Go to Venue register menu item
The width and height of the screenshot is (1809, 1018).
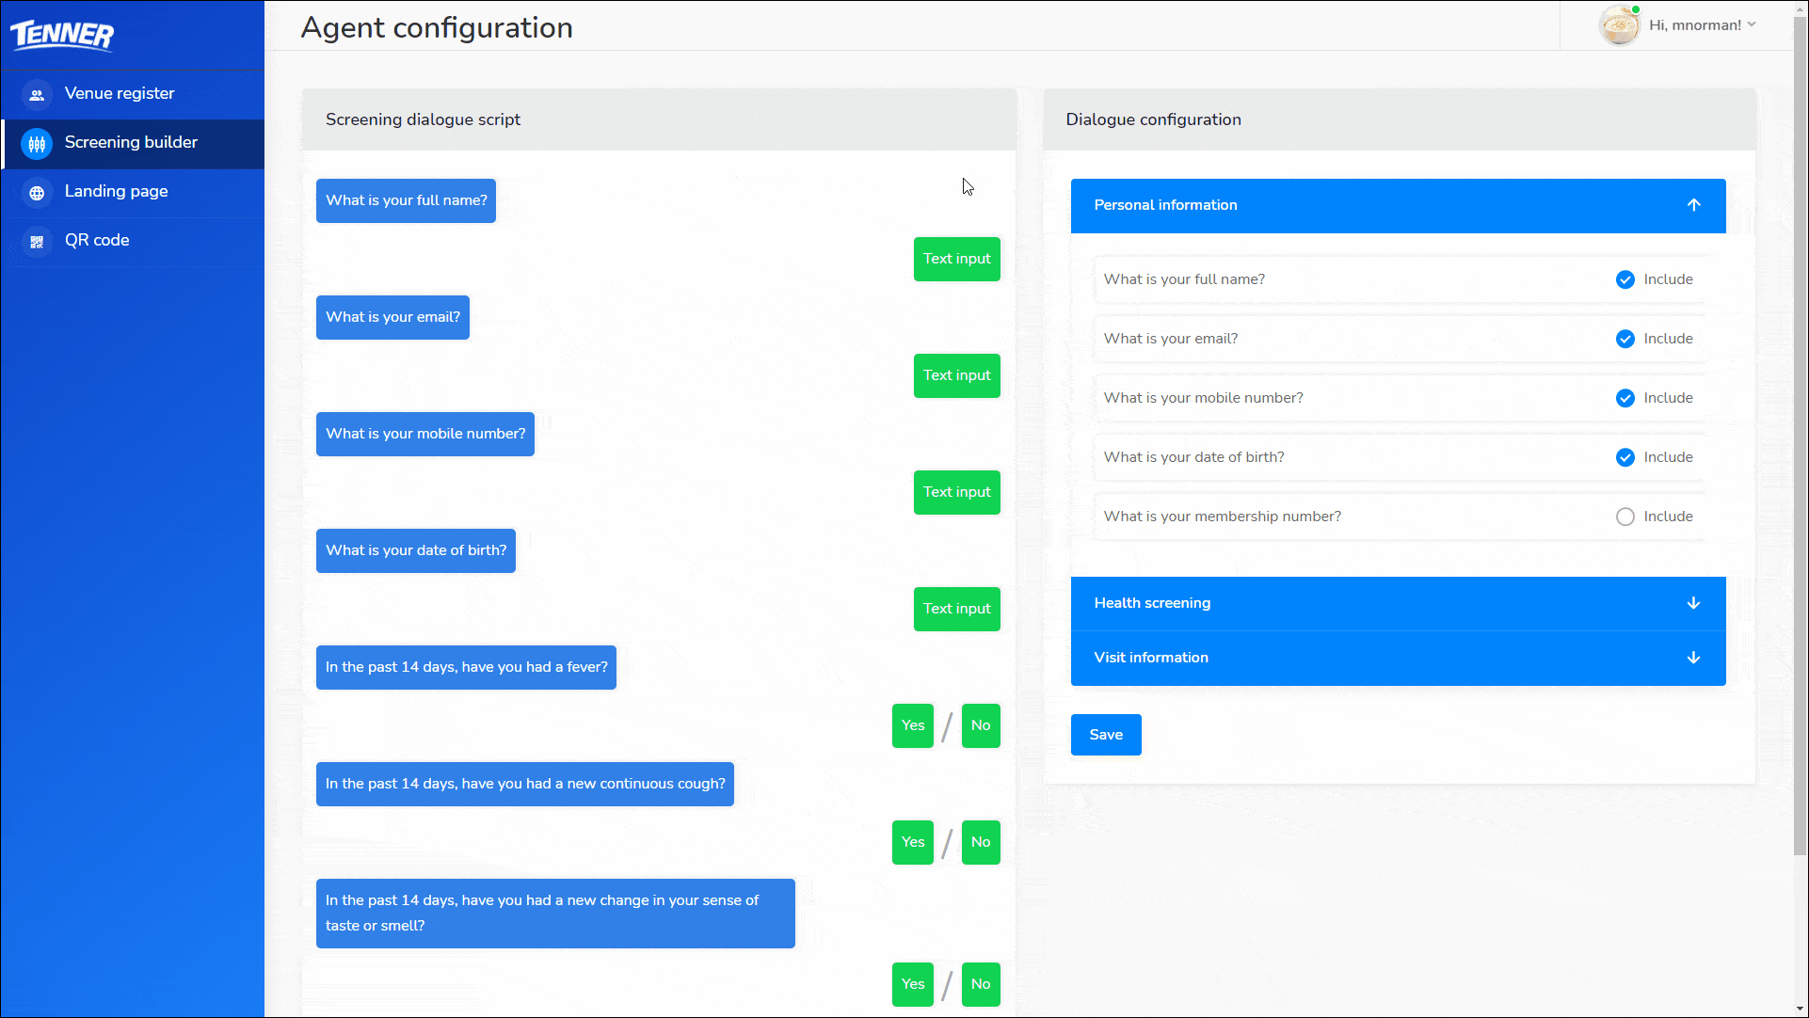click(x=120, y=93)
